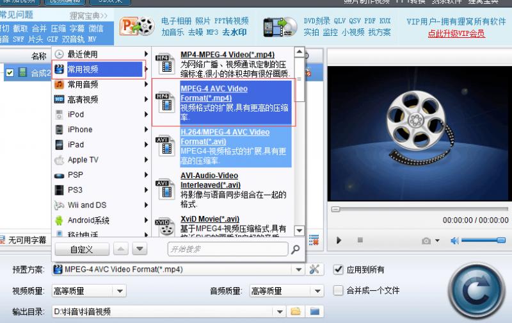Screen dimensions: 512x323
Task: Open the 视频质量 dropdown
Action: click(x=120, y=291)
